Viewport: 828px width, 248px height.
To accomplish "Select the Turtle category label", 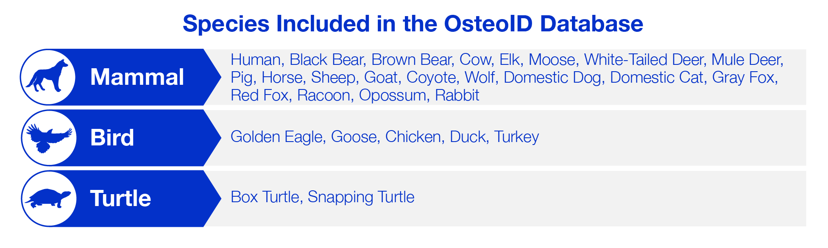I will click(x=120, y=198).
